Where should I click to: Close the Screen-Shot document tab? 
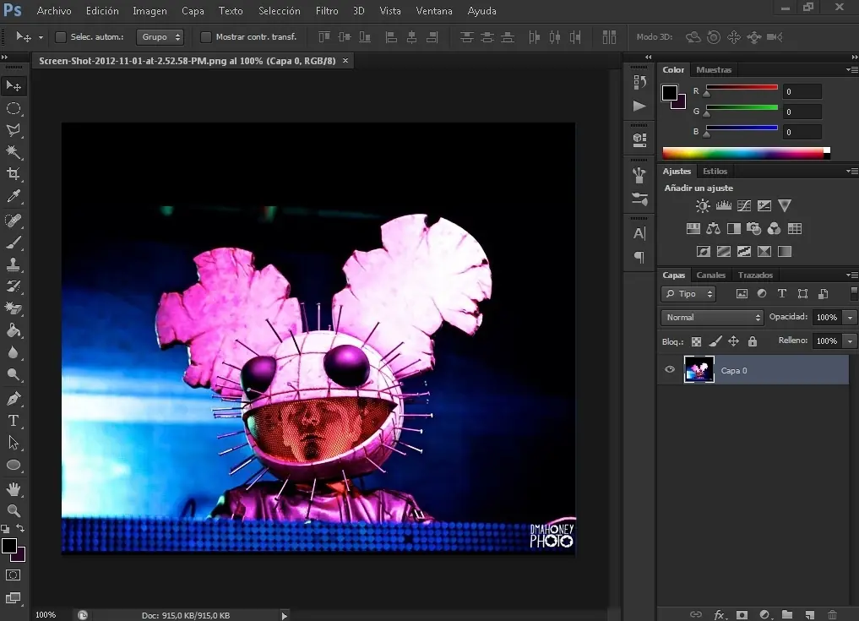click(345, 60)
